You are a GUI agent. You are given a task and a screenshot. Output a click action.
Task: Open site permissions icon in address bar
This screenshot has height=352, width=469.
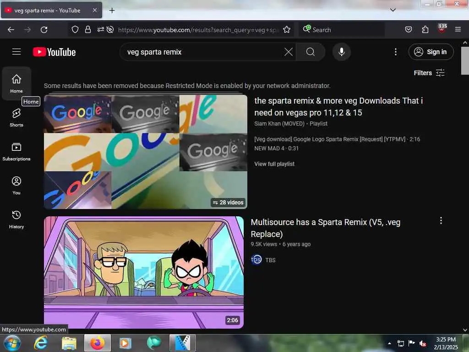100,29
